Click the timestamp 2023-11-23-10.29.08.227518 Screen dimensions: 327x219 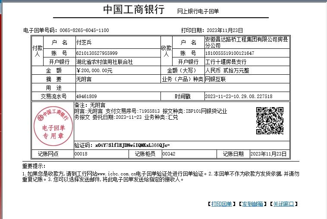(239, 96)
